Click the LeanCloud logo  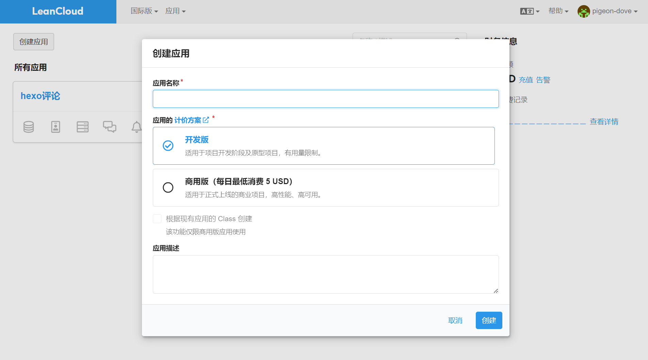[58, 11]
